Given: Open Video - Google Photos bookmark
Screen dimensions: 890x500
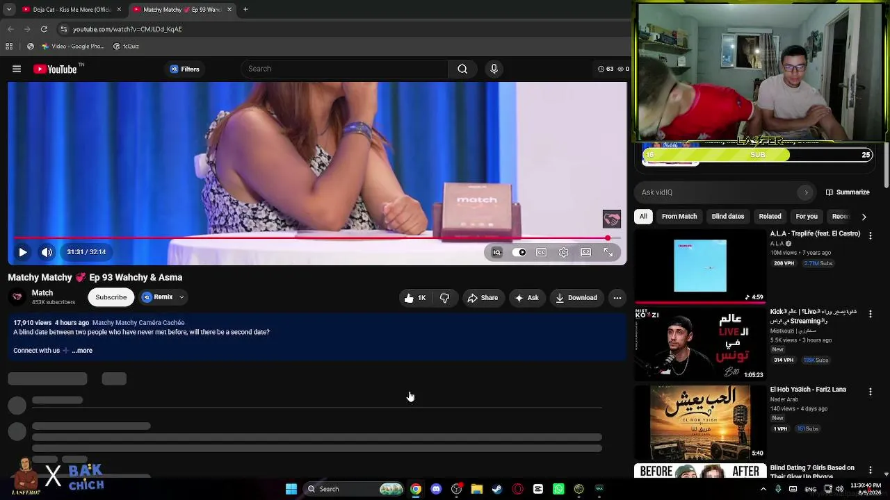Looking at the screenshot, I should tap(72, 47).
